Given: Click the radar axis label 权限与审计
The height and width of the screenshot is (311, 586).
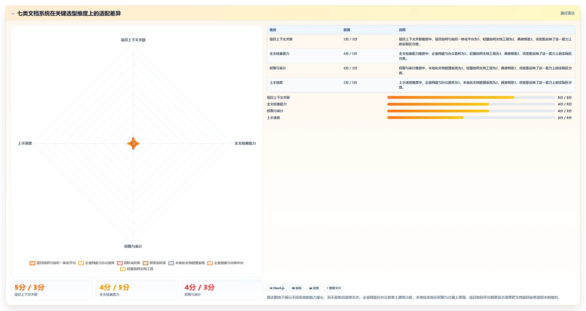Looking at the screenshot, I should [133, 246].
